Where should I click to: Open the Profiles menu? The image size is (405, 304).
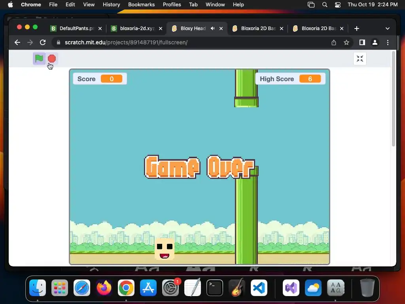click(x=172, y=5)
